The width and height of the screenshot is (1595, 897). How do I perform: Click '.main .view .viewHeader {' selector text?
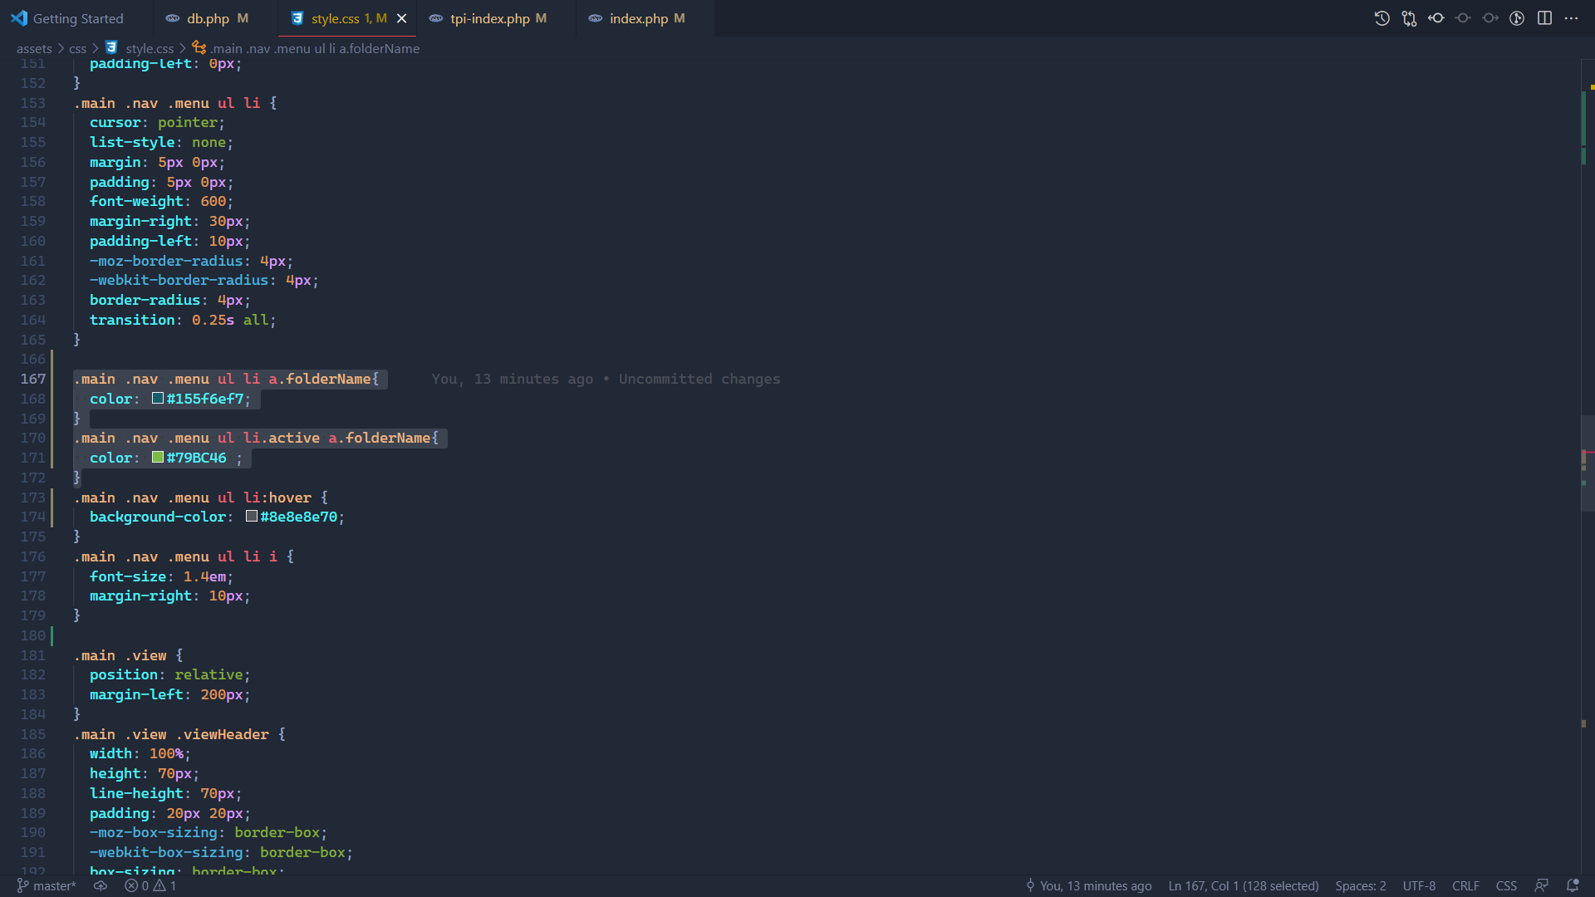pyautogui.click(x=179, y=734)
